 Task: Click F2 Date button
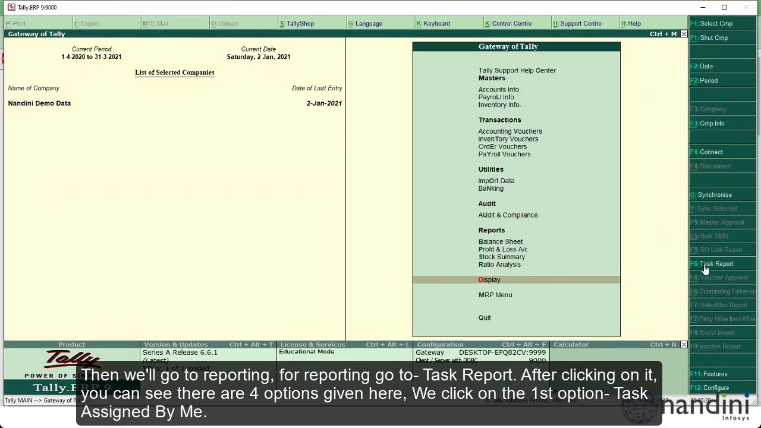pos(722,67)
